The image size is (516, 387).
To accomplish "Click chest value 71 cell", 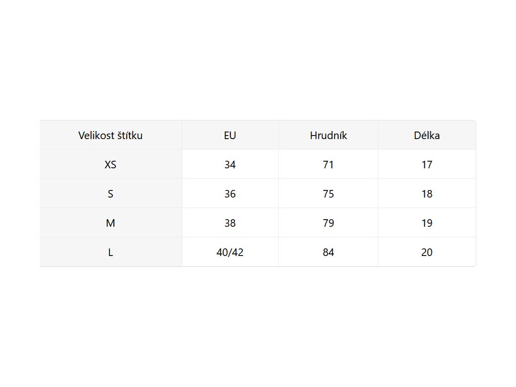I will (x=328, y=165).
